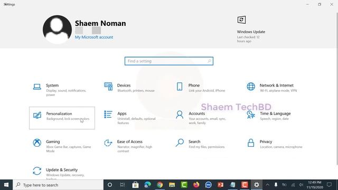This screenshot has height=190, width=338.
Task: Open the Time & Language icon
Action: click(x=251, y=115)
